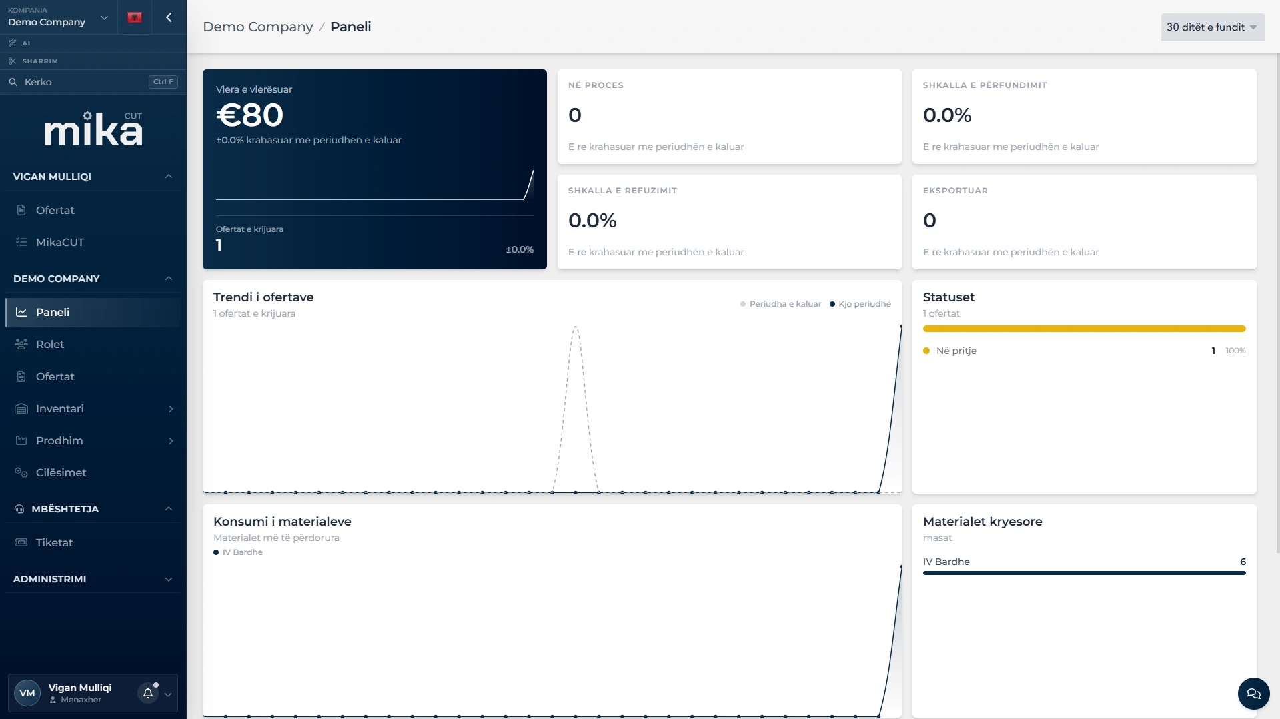This screenshot has width=1280, height=719.
Task: Open notifications bell
Action: (148, 693)
